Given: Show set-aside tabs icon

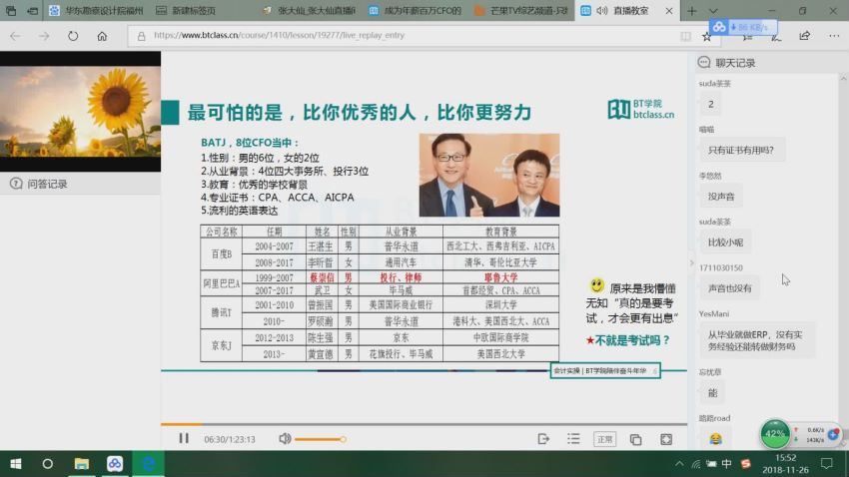Looking at the screenshot, I should pos(11,10).
